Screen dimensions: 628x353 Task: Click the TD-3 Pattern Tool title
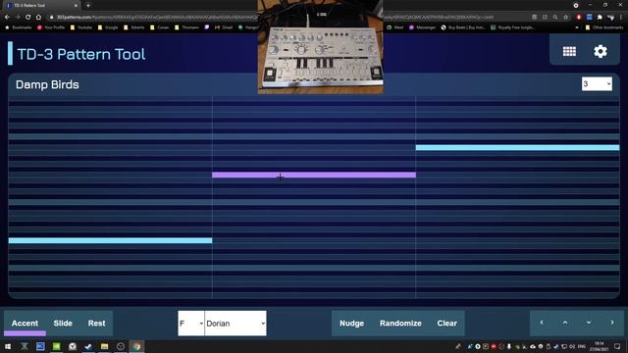coord(81,54)
